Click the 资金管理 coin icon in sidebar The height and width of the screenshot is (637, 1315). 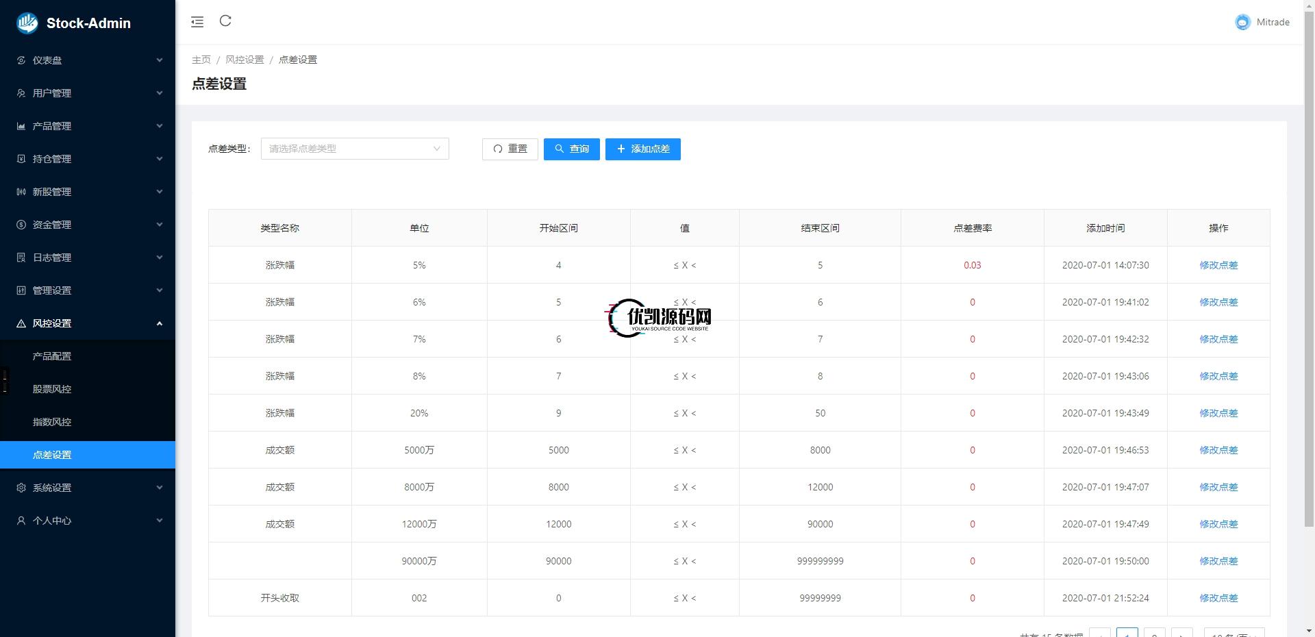pyautogui.click(x=21, y=225)
